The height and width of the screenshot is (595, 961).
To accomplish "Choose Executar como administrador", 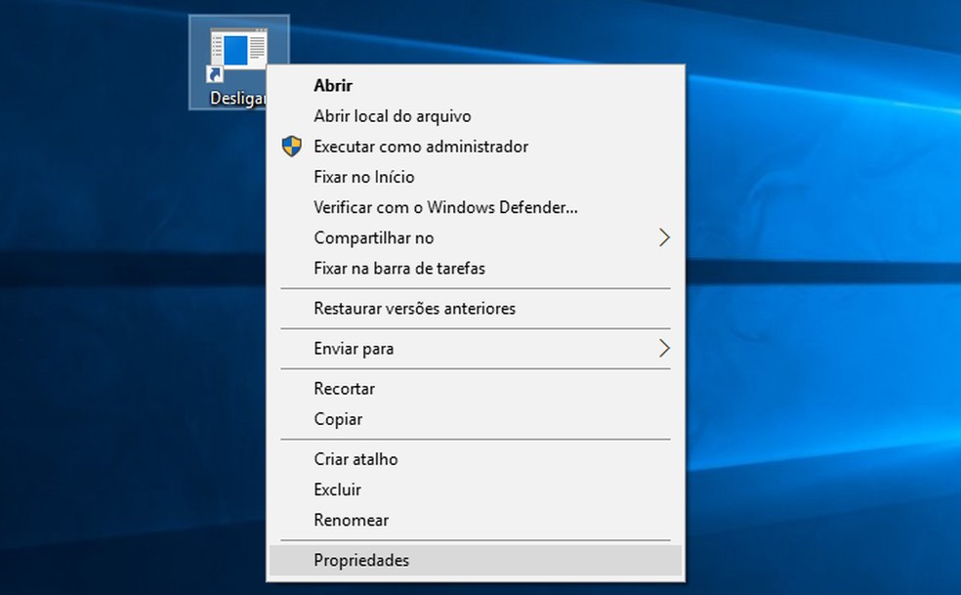I will click(x=476, y=147).
